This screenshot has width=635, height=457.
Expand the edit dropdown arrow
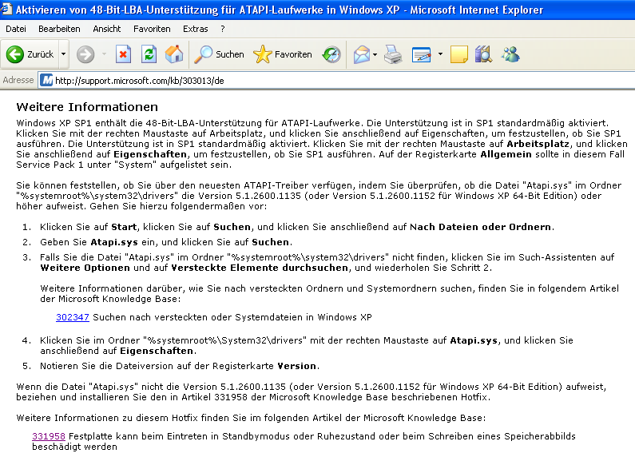click(x=440, y=54)
